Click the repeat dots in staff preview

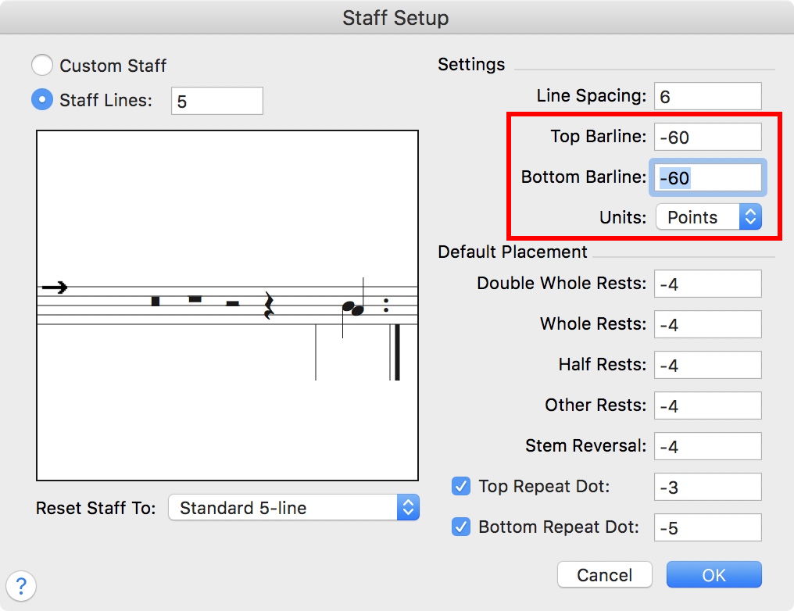[x=386, y=305]
